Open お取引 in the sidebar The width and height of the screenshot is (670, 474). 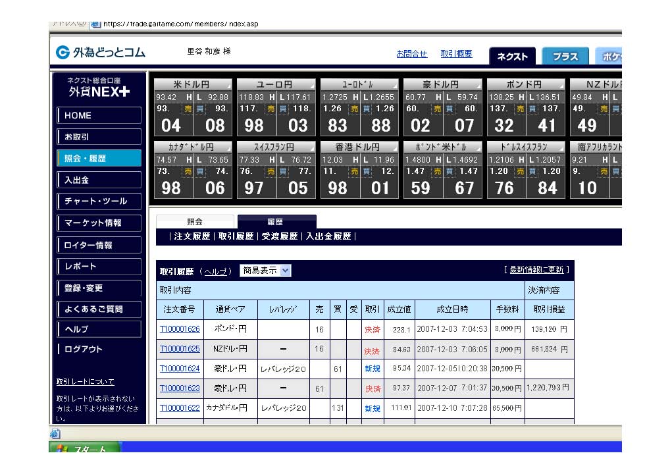99,137
